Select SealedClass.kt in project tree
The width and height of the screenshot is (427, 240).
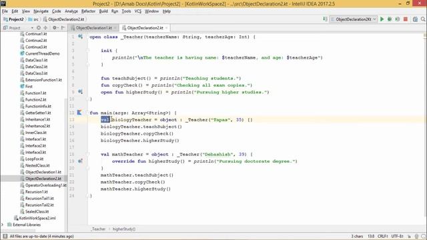35,211
